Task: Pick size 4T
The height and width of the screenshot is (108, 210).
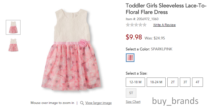Action: pos(198,82)
